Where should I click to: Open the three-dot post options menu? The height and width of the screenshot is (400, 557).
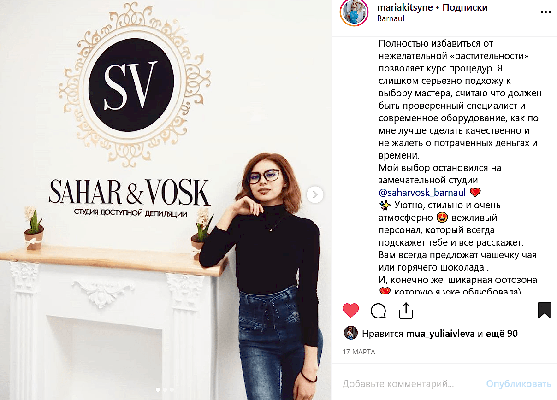click(545, 12)
